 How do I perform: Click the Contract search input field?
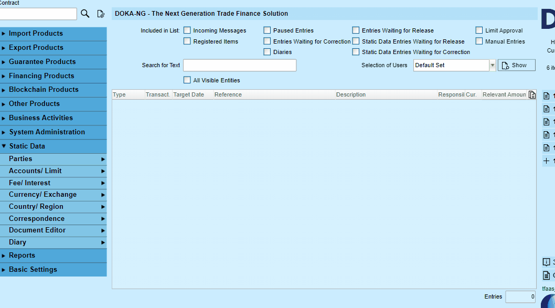(x=38, y=14)
